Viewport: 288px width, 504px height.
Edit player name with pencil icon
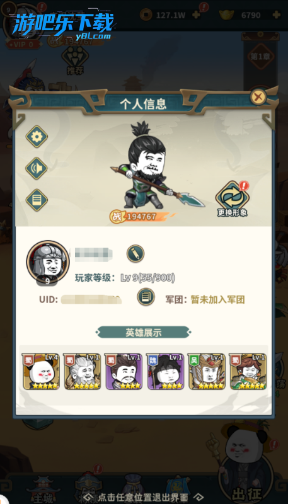click(135, 253)
